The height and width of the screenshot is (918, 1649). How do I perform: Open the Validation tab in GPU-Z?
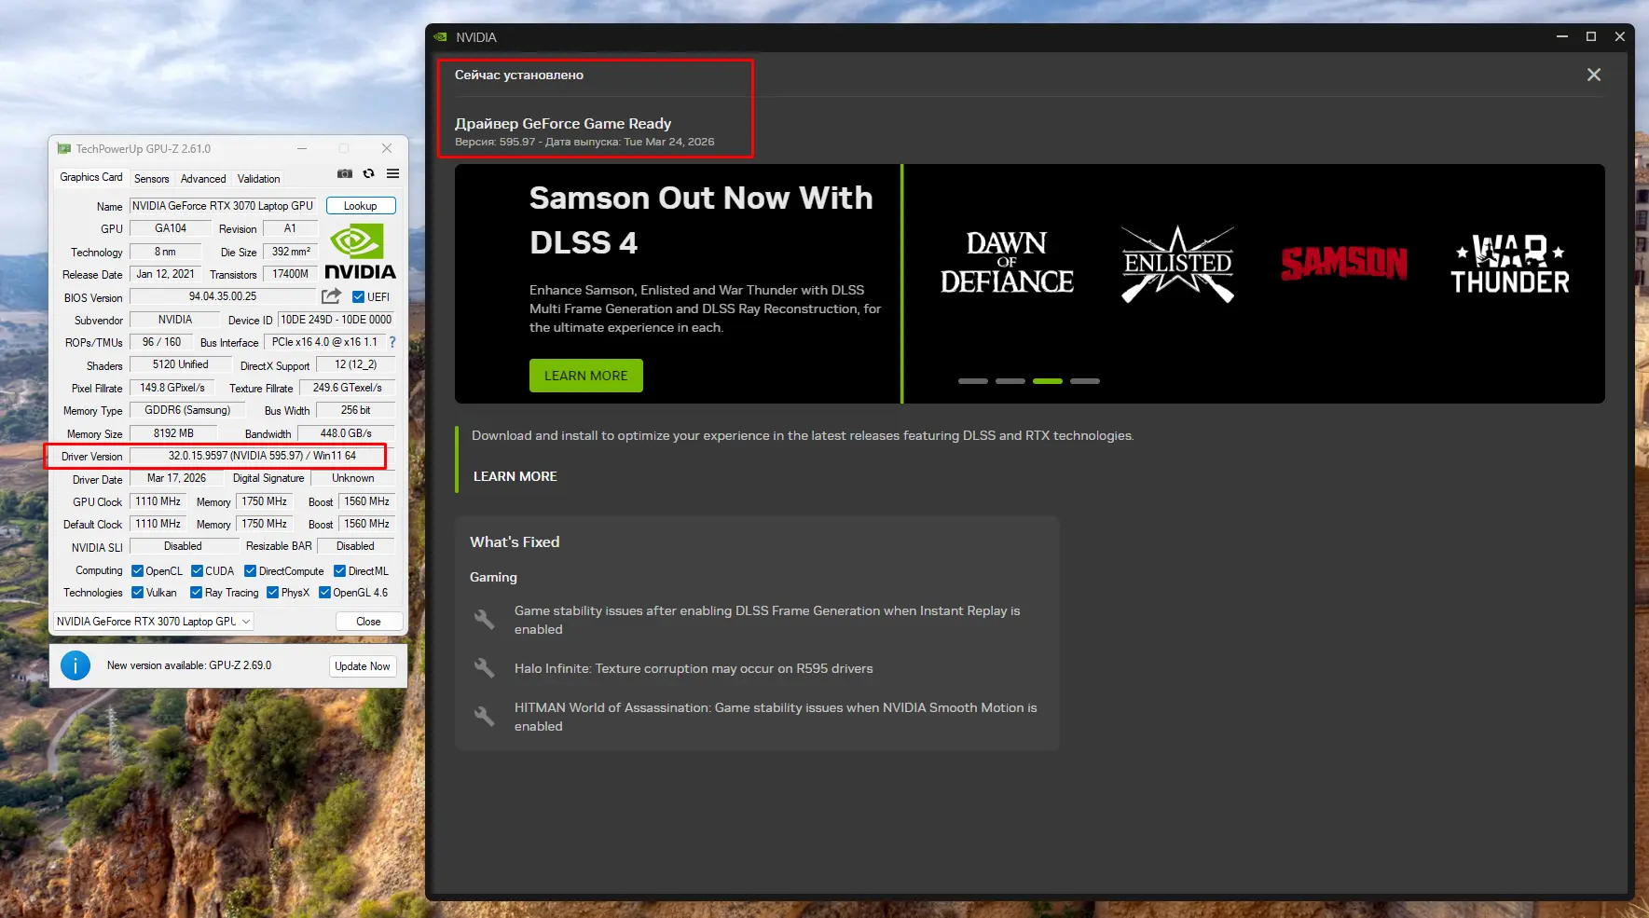coord(258,179)
